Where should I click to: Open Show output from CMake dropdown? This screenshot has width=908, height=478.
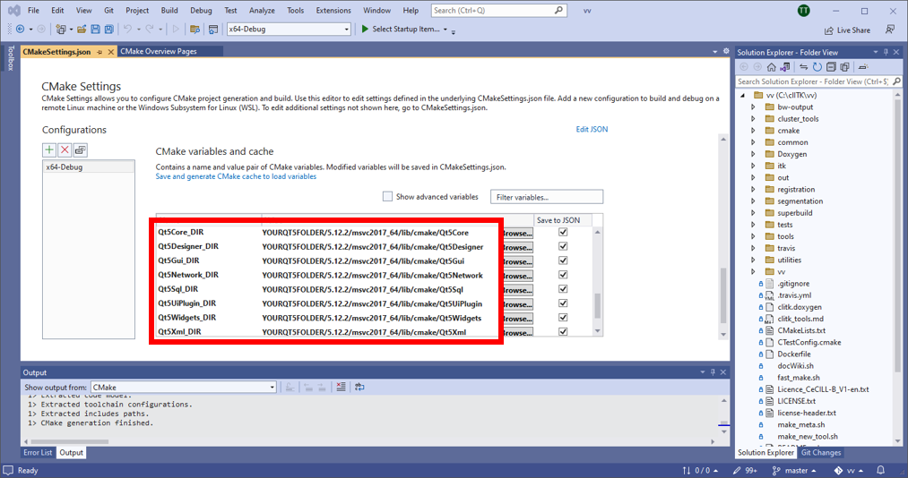pos(184,388)
